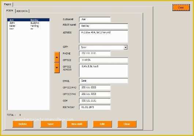Click into the GSM field
The width and height of the screenshot is (194, 136).
[95, 101]
